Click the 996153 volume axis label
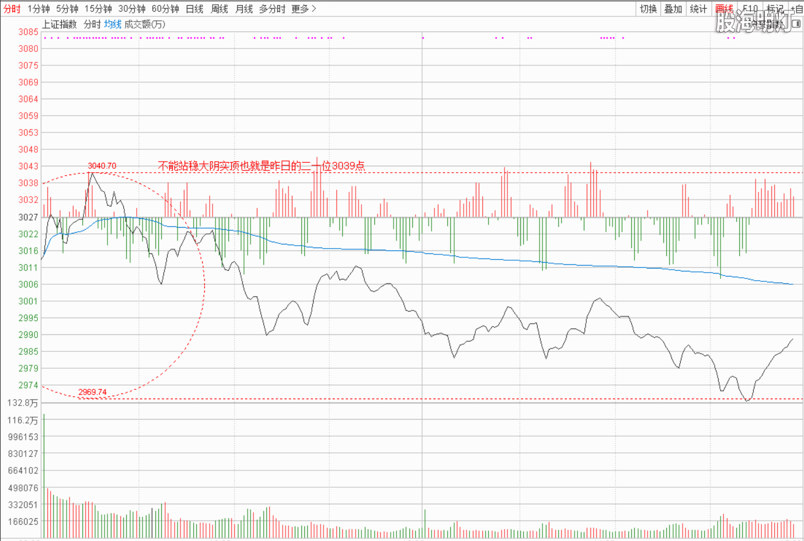Screen dimensions: 804x541 tap(23, 437)
